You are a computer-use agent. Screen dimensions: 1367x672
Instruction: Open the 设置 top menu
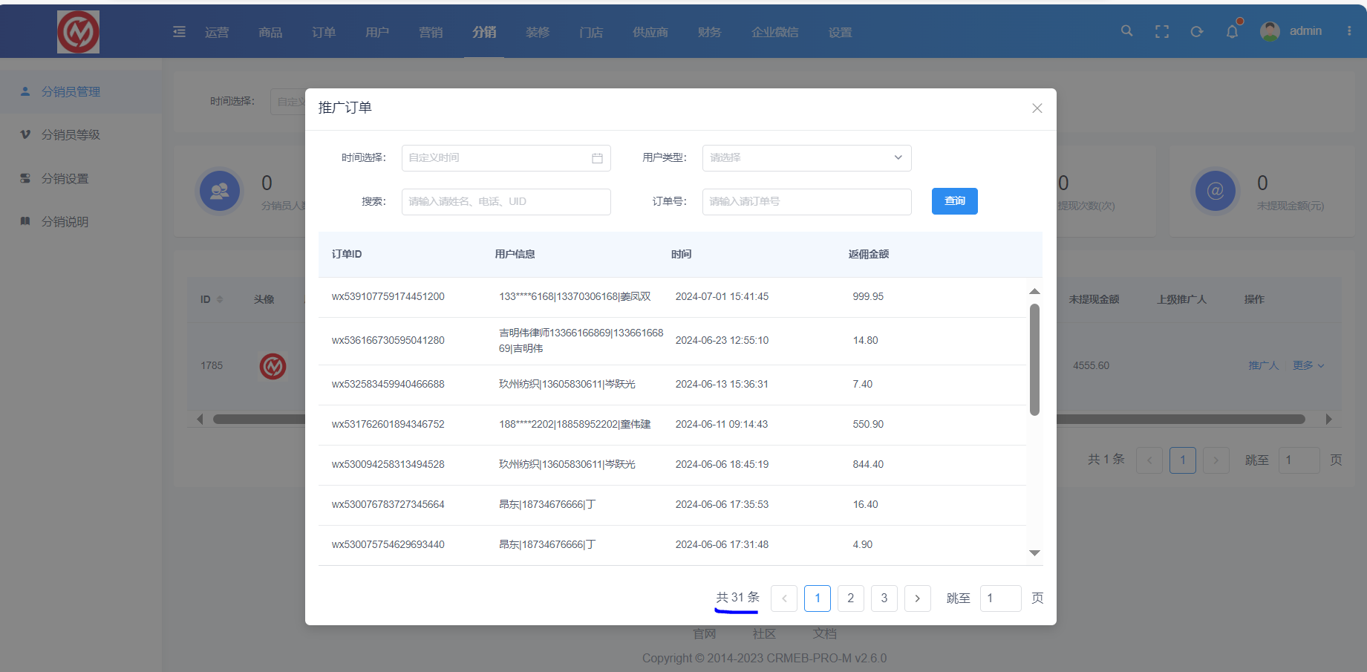coord(841,32)
